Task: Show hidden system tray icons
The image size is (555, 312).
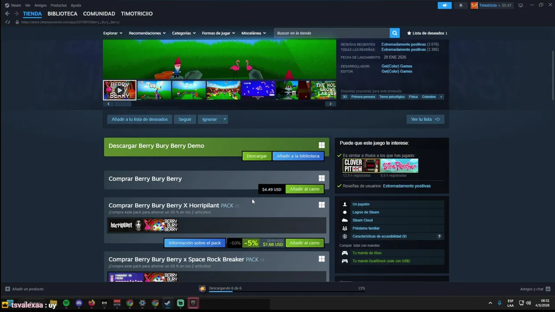Action: [490, 303]
